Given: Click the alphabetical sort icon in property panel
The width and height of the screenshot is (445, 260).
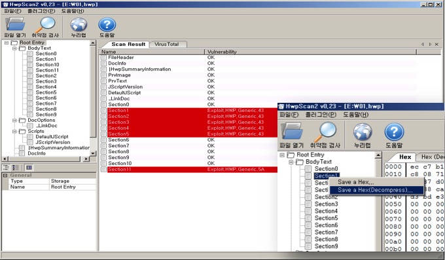Looking at the screenshot, I should coord(15,168).
